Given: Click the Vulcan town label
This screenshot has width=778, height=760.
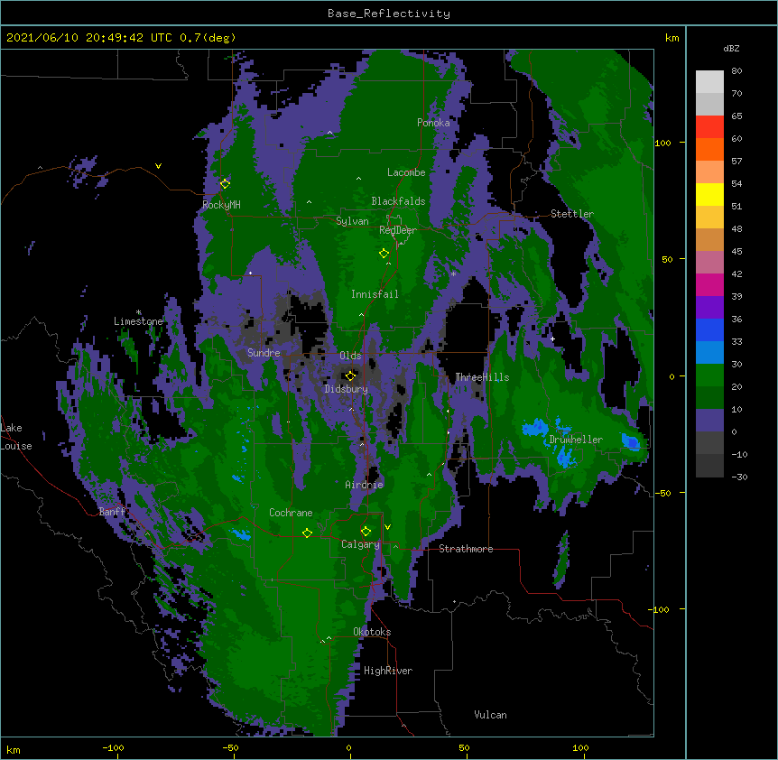Looking at the screenshot, I should point(490,715).
